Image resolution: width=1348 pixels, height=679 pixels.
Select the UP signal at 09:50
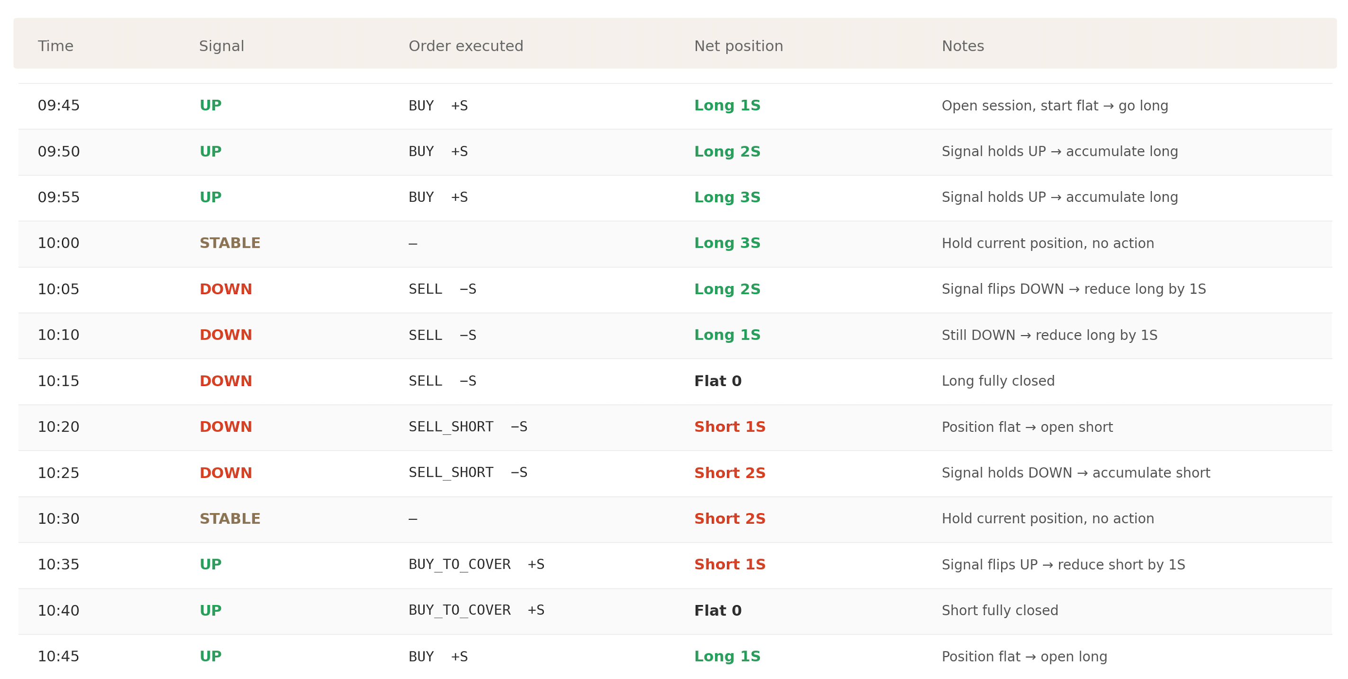210,152
